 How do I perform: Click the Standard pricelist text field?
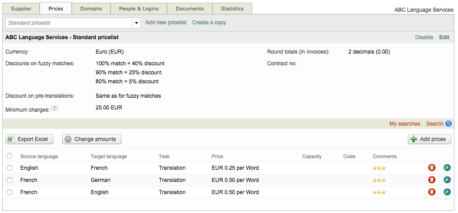(x=69, y=23)
